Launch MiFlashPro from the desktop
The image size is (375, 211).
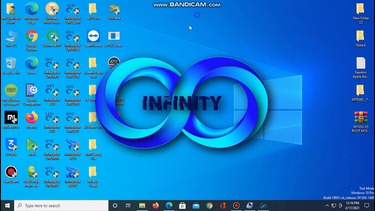[11, 120]
